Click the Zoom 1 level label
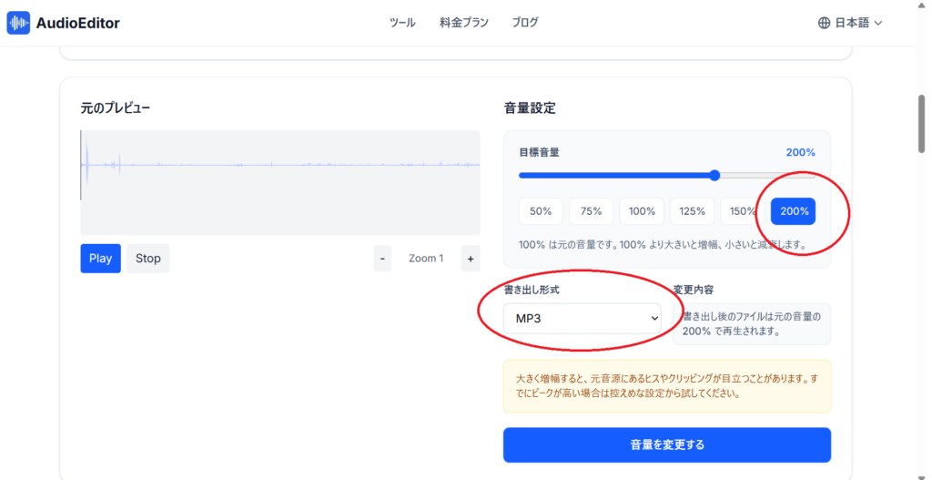Screen dimensions: 932x480 (x=426, y=259)
